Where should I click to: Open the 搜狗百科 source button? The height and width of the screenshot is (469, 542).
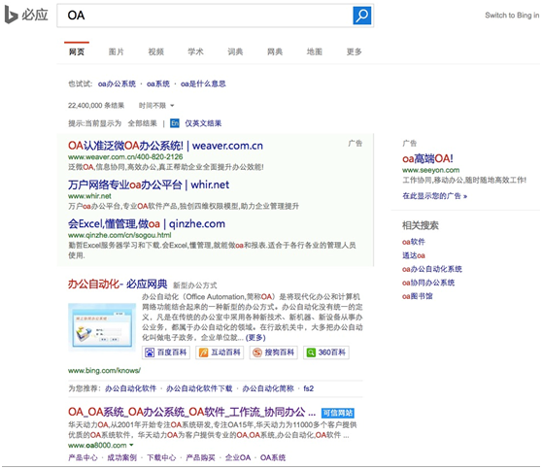click(x=273, y=352)
